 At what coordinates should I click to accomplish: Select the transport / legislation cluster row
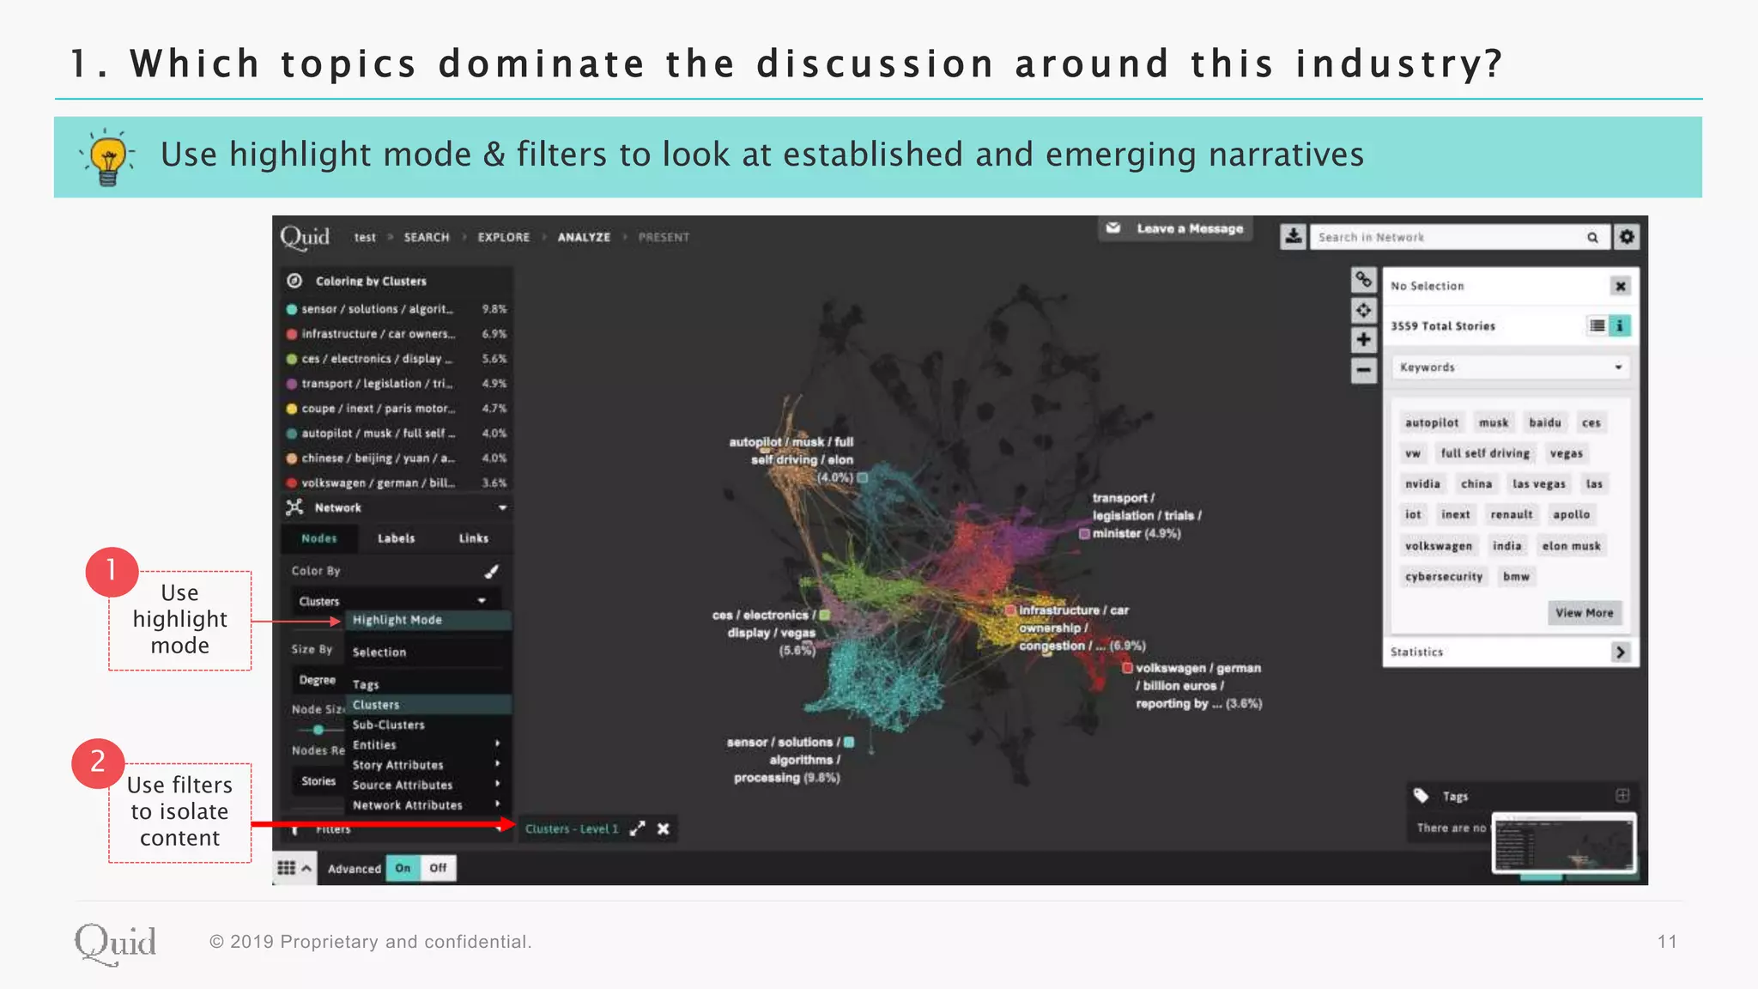click(x=397, y=384)
